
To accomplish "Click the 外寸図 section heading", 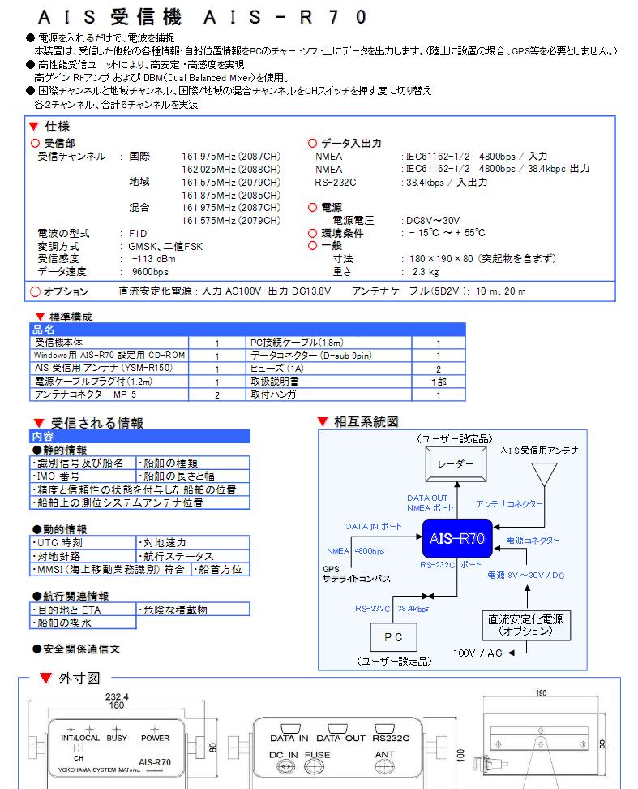I will pyautogui.click(x=79, y=679).
